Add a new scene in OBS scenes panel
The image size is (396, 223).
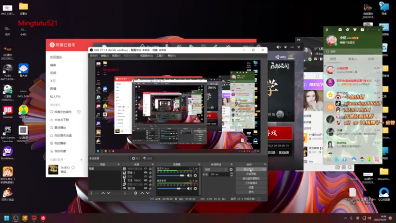(x=91, y=193)
